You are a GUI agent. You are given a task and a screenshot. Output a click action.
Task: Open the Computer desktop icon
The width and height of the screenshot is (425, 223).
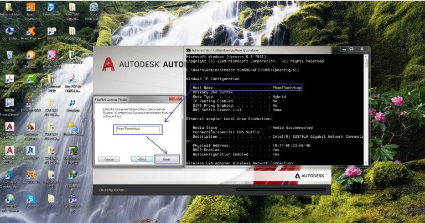coord(9,34)
